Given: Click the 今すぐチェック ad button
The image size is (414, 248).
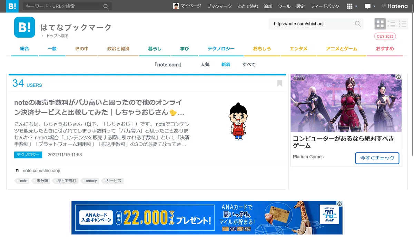Looking at the screenshot, I should 377,158.
